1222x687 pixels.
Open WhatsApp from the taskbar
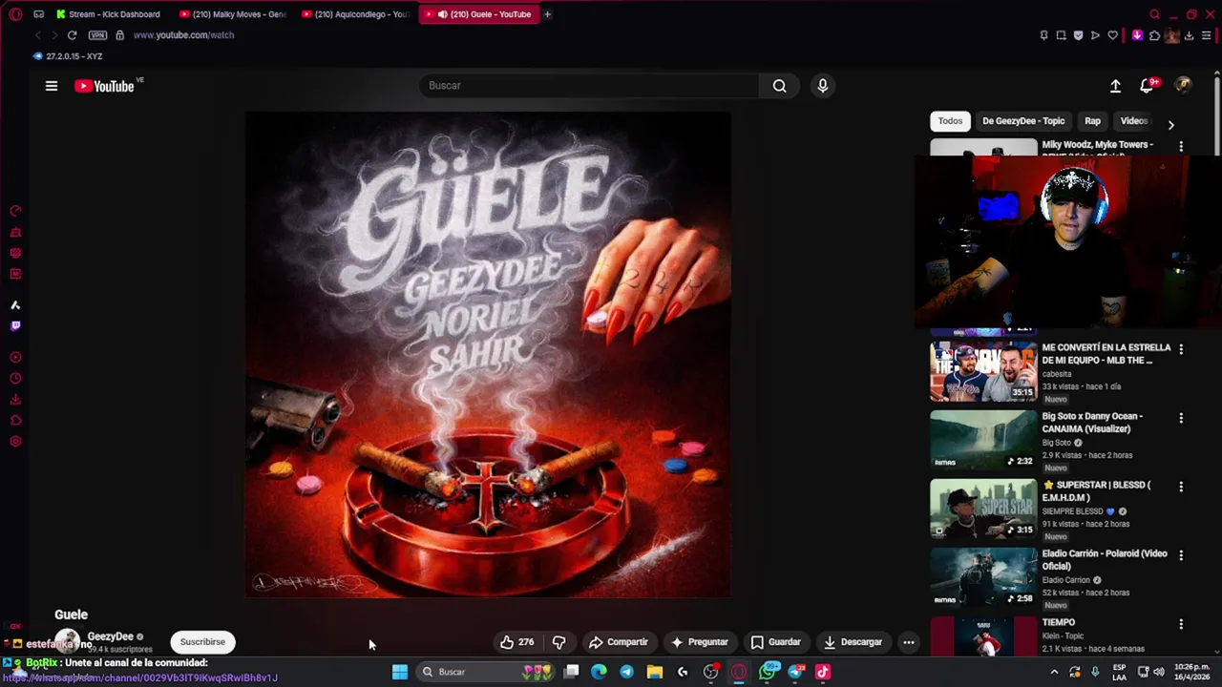[767, 672]
